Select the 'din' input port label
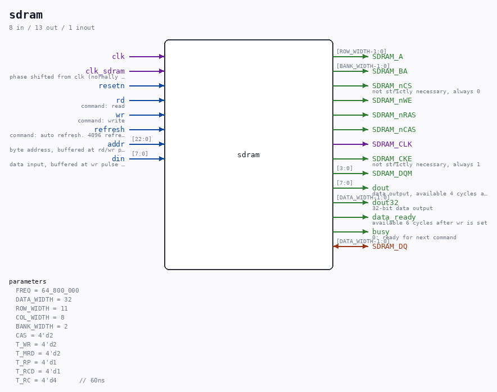The image size is (497, 392). (x=118, y=158)
